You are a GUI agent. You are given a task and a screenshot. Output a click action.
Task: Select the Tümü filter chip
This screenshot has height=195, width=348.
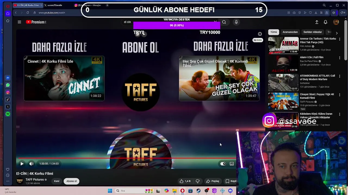click(274, 32)
